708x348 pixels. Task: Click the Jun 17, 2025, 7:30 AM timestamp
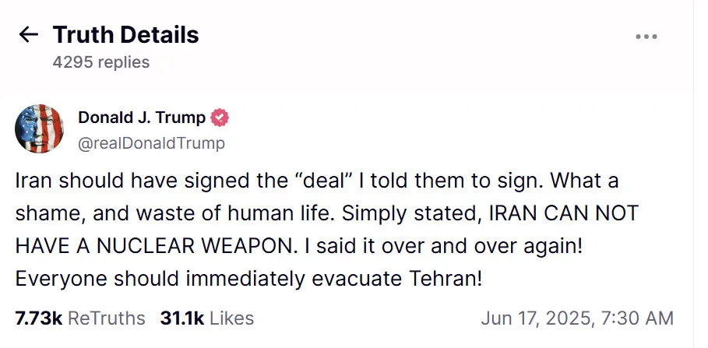click(x=577, y=318)
